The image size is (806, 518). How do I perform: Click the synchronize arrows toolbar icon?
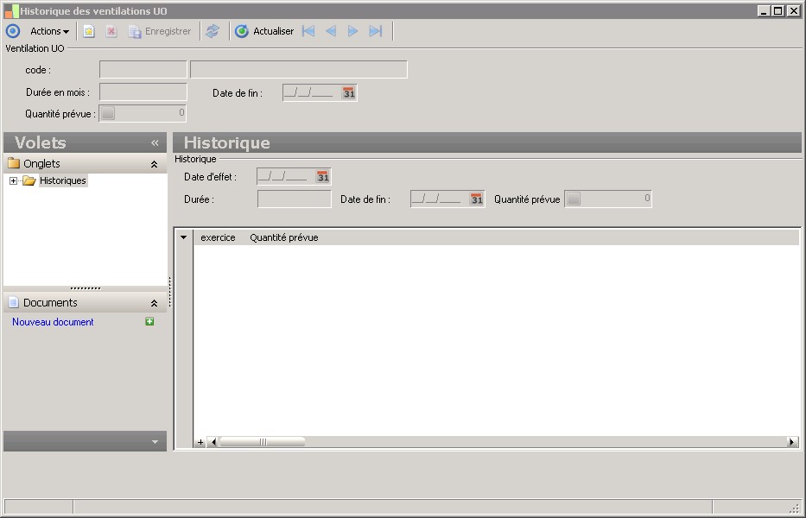(x=213, y=31)
